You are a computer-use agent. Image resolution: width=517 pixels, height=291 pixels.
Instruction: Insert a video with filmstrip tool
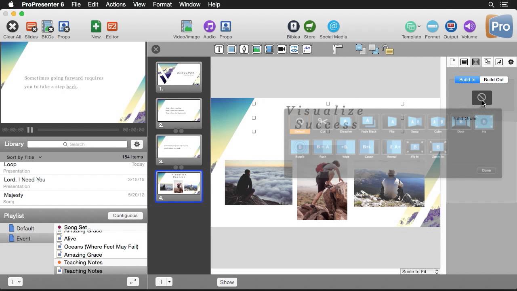point(269,49)
